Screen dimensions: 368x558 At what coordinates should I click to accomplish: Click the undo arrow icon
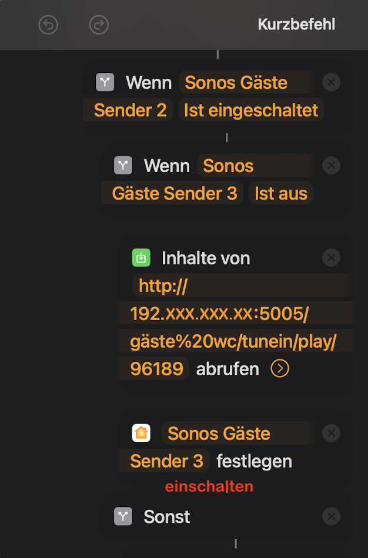tap(48, 25)
